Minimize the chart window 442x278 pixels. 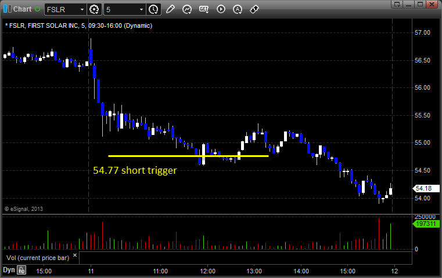pos(409,4)
